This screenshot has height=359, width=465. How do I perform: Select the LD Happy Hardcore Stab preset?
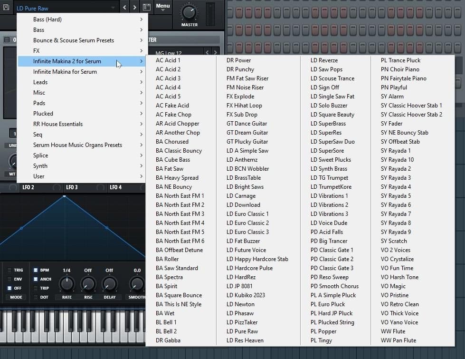pyautogui.click(x=257, y=259)
